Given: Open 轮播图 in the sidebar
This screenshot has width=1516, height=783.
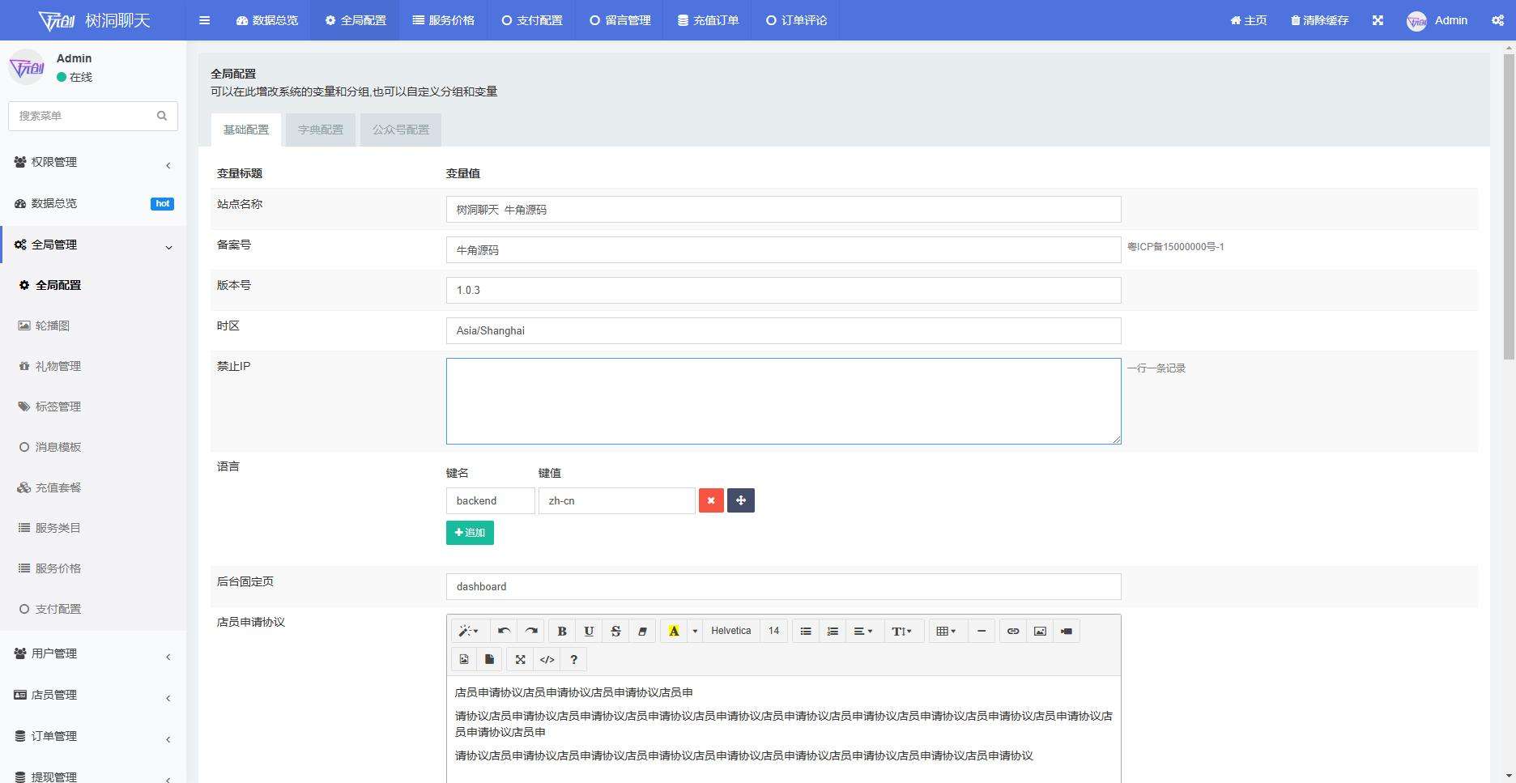Looking at the screenshot, I should 93,326.
